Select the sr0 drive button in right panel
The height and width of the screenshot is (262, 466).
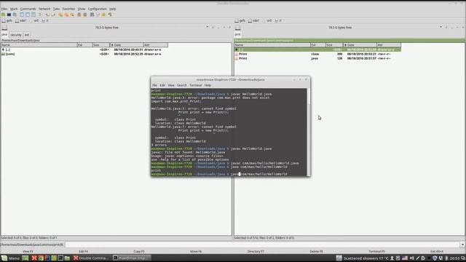(267, 21)
